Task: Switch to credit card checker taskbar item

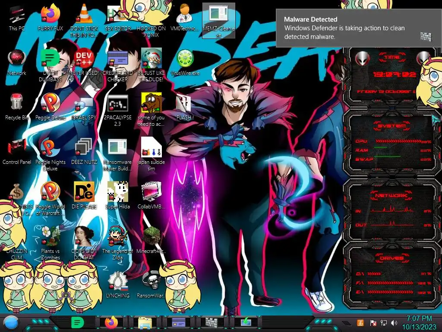Action: (x=178, y=322)
